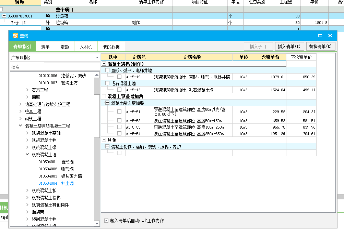Select the A1-5-51 pump concrete checkbox

119,111
